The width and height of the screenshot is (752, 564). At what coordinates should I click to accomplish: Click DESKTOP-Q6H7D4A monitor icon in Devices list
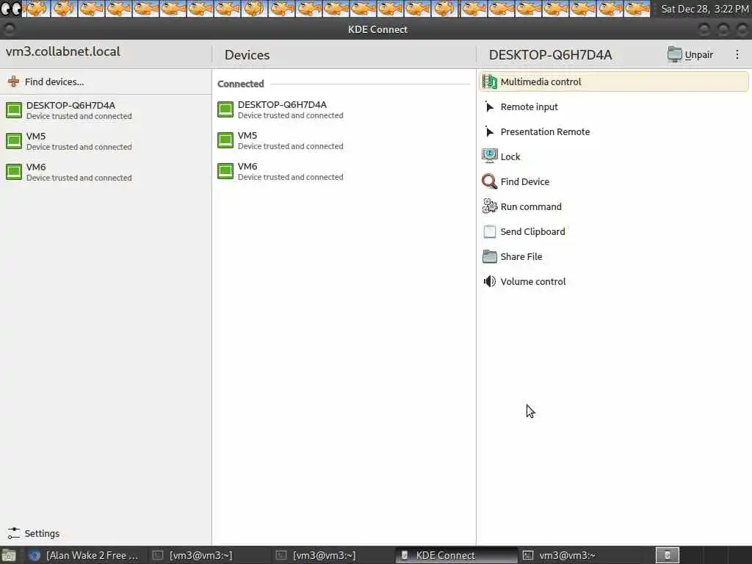pos(225,109)
